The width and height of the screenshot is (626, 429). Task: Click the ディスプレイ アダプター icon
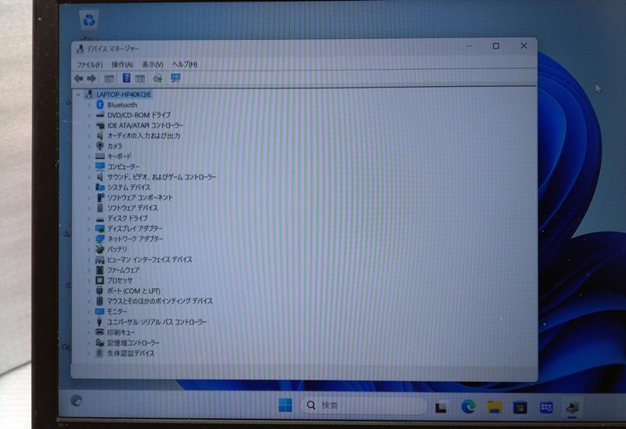click(100, 229)
